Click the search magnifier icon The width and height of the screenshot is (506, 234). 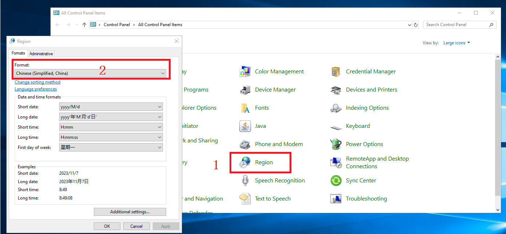491,25
